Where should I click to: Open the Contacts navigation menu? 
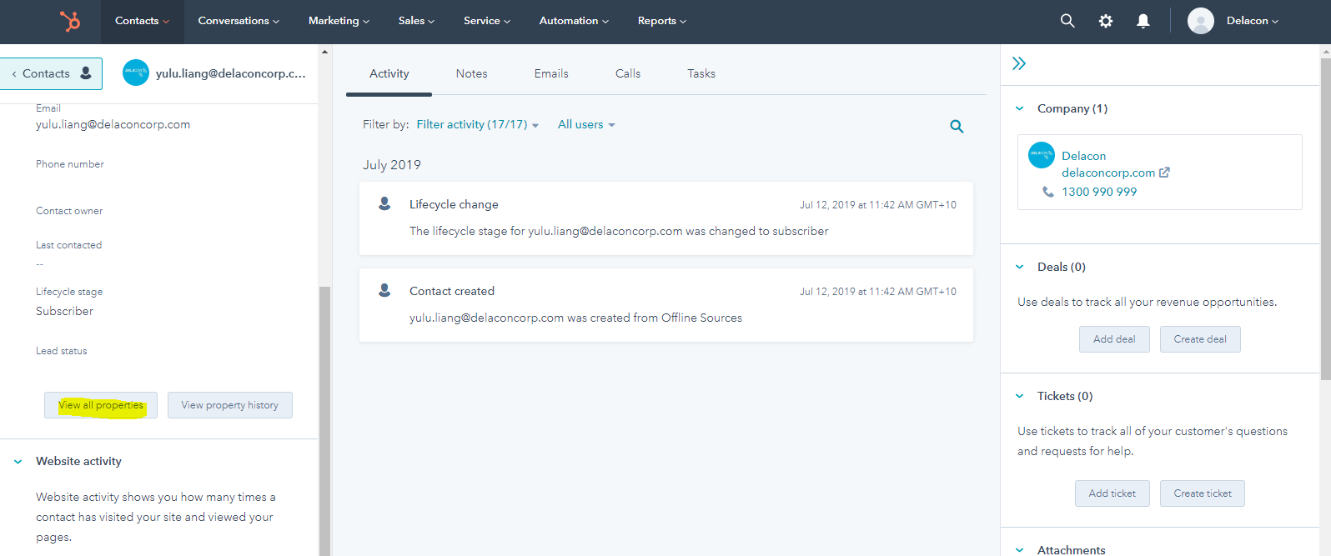[142, 21]
